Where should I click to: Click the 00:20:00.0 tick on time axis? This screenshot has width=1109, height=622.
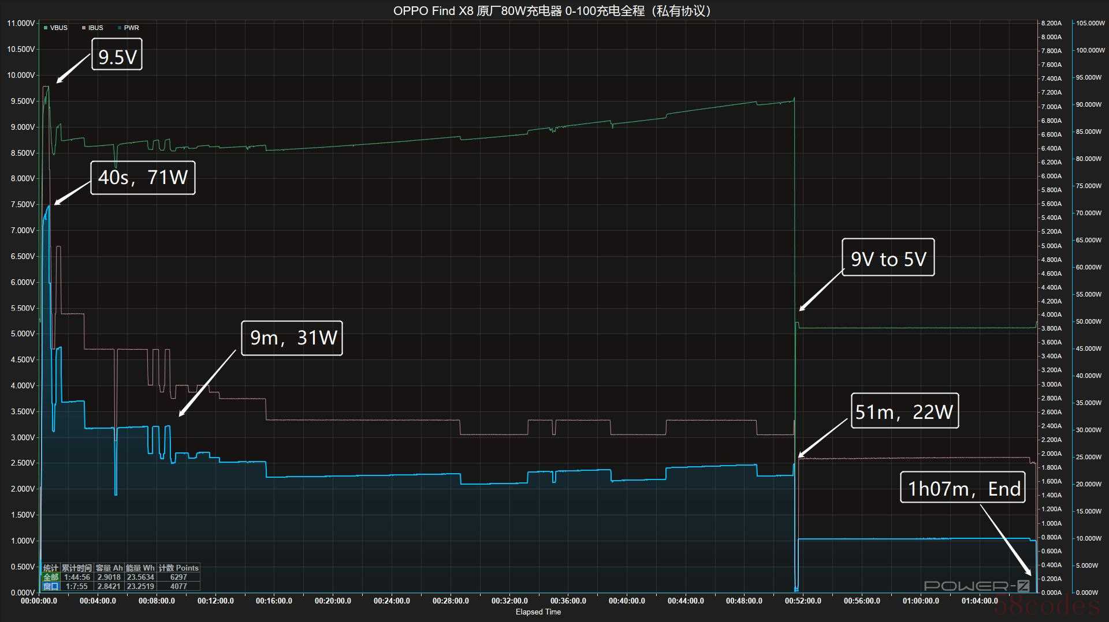[x=333, y=601]
